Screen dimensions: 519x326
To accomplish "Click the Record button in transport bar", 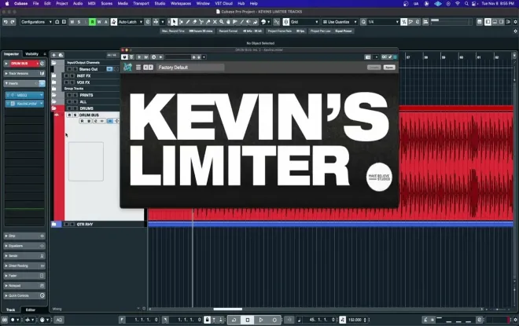I will [274, 320].
